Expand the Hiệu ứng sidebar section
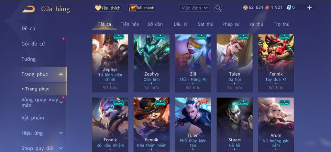Viewport: 331px width, 152px height. [61, 133]
